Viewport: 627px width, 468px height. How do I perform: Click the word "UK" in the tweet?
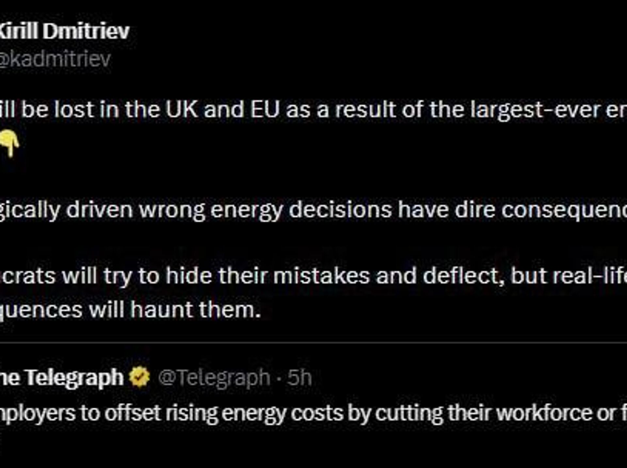click(x=182, y=109)
